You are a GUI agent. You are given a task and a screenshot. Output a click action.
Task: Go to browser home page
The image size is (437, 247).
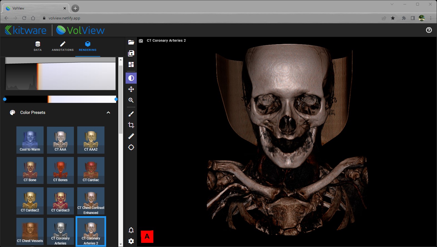(33, 18)
